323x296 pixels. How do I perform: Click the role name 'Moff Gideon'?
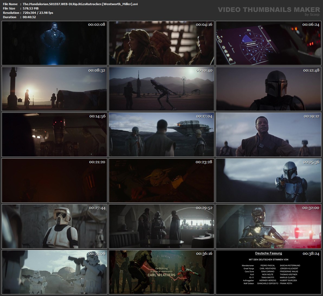point(249,284)
